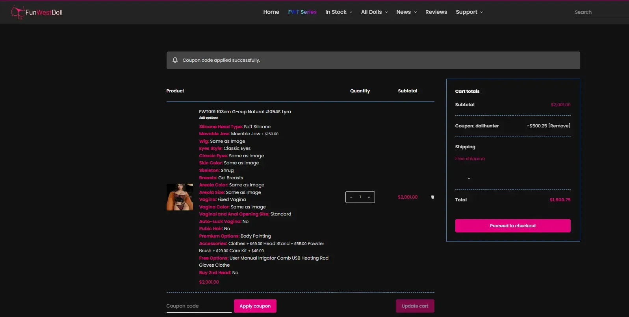Click the Apply coupon button
The width and height of the screenshot is (629, 317).
tap(255, 306)
